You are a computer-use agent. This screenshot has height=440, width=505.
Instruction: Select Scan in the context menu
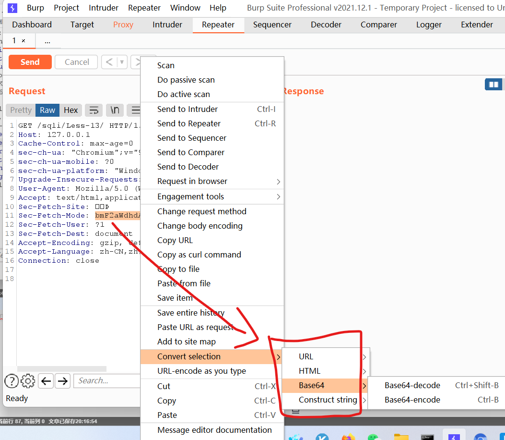[x=212, y=65]
